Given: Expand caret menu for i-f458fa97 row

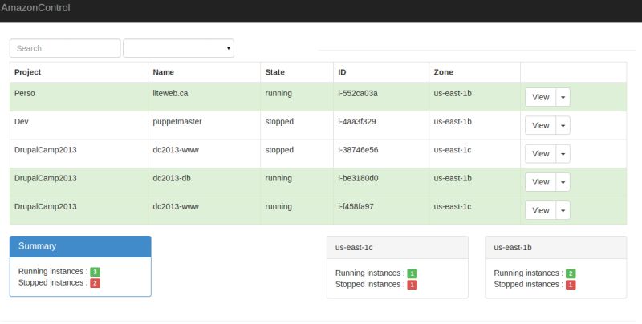Looking at the screenshot, I should pyautogui.click(x=563, y=210).
